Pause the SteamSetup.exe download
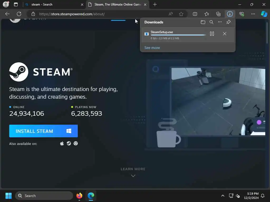 tap(212, 34)
